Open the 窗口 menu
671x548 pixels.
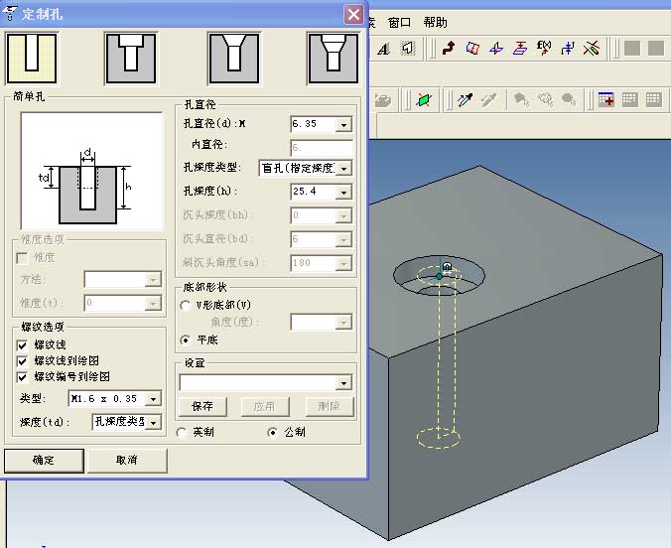[x=399, y=22]
